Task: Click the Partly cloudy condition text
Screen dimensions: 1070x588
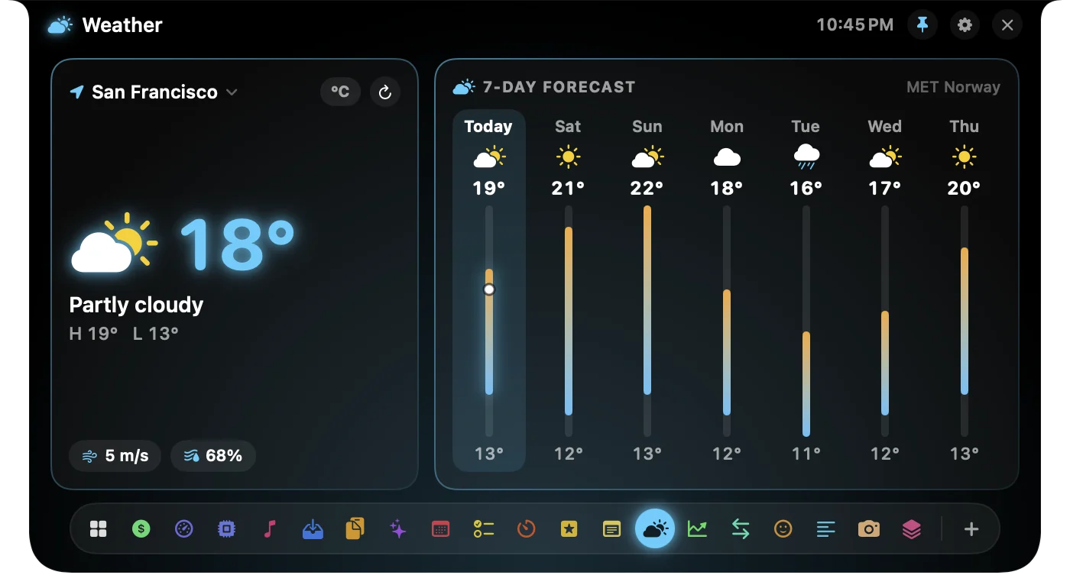Action: tap(136, 305)
